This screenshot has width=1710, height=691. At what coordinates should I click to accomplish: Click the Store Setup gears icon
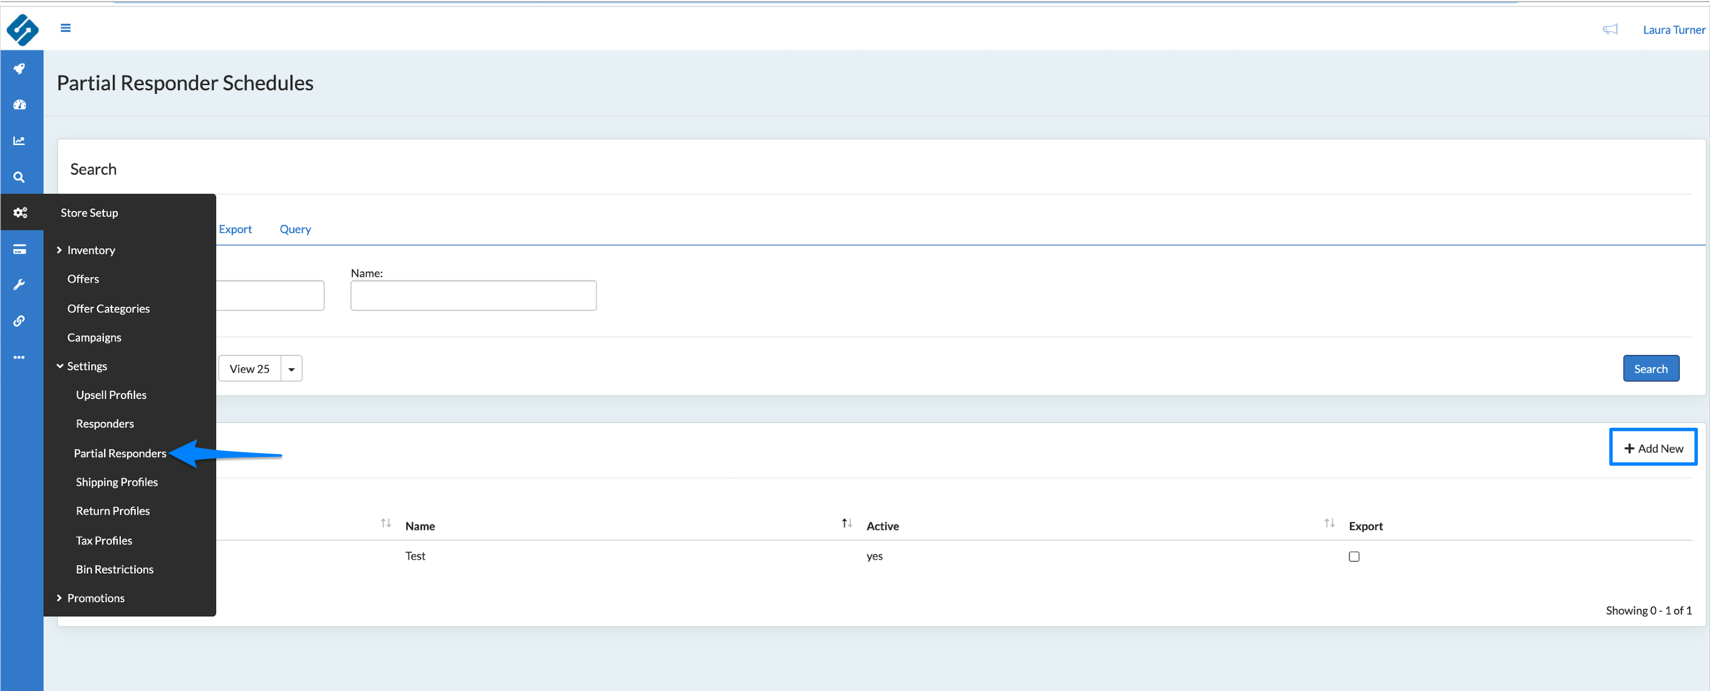tap(20, 213)
